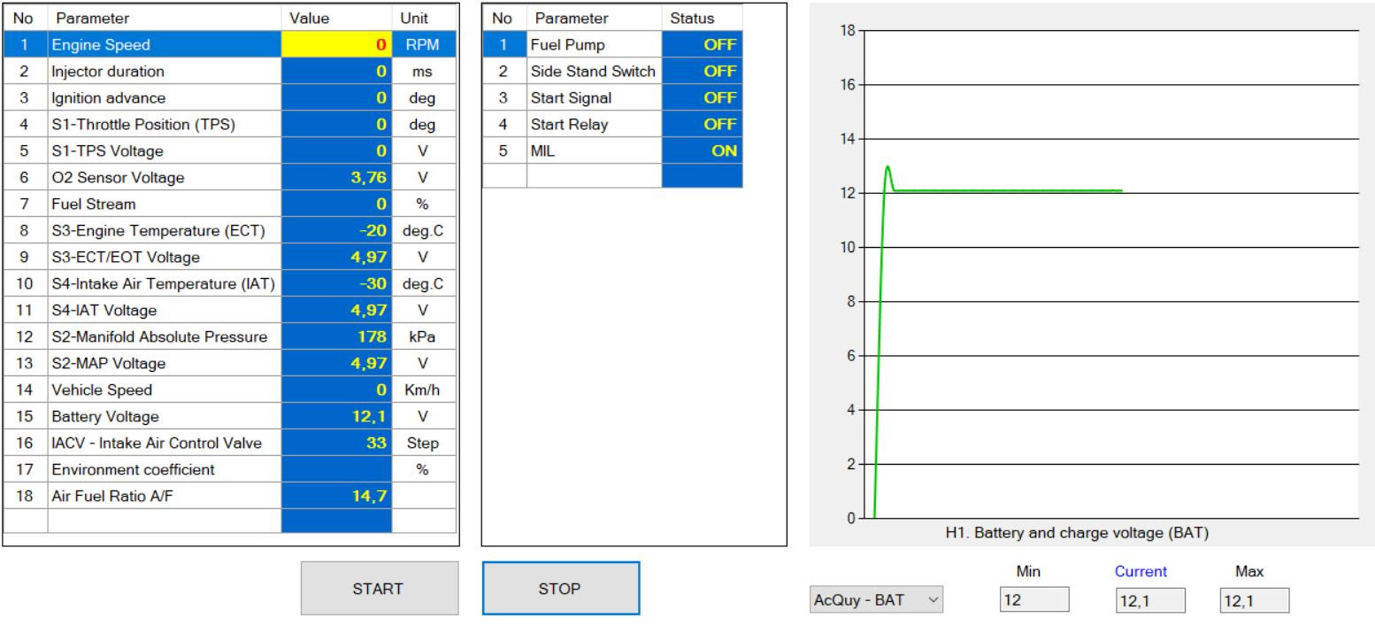Select the S2-Manifold Absolute Pressure row
1375x625 pixels.
(x=164, y=336)
